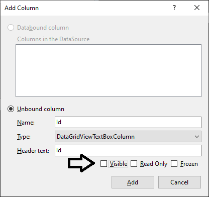This screenshot has width=209, height=197.
Task: Check the Frozen checkbox
Action: point(174,164)
